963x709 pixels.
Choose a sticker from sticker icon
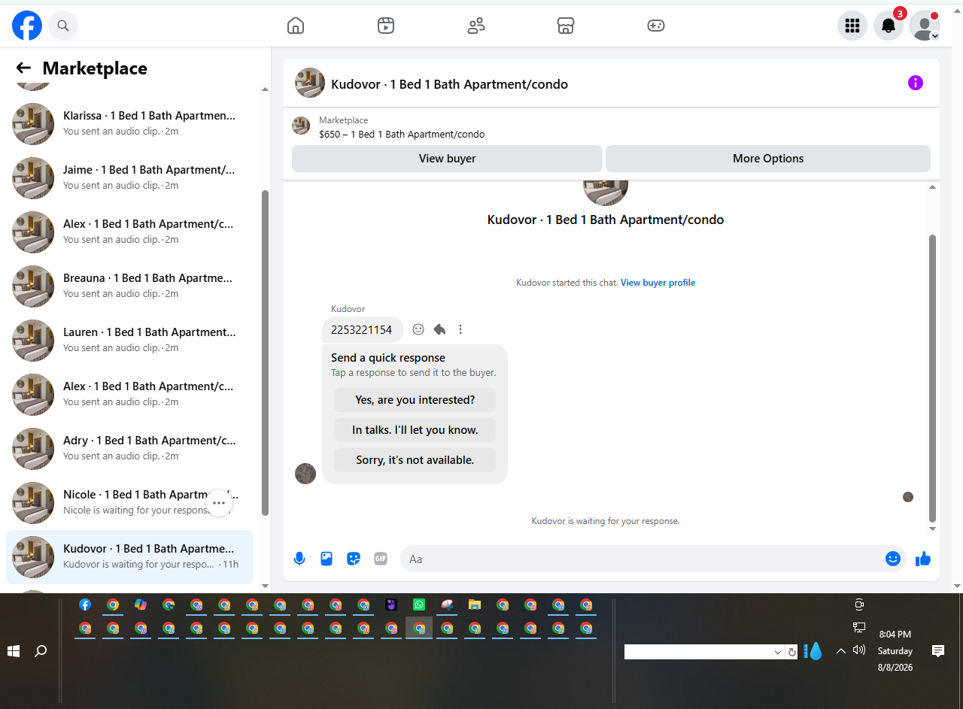point(354,559)
